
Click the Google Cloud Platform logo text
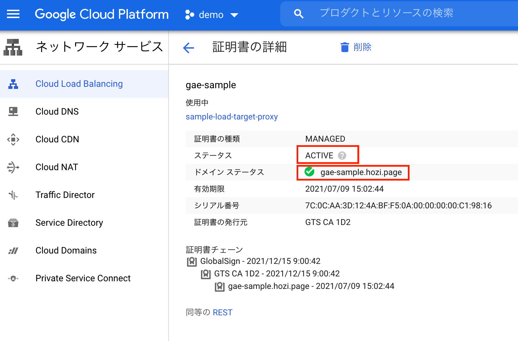[x=102, y=14]
